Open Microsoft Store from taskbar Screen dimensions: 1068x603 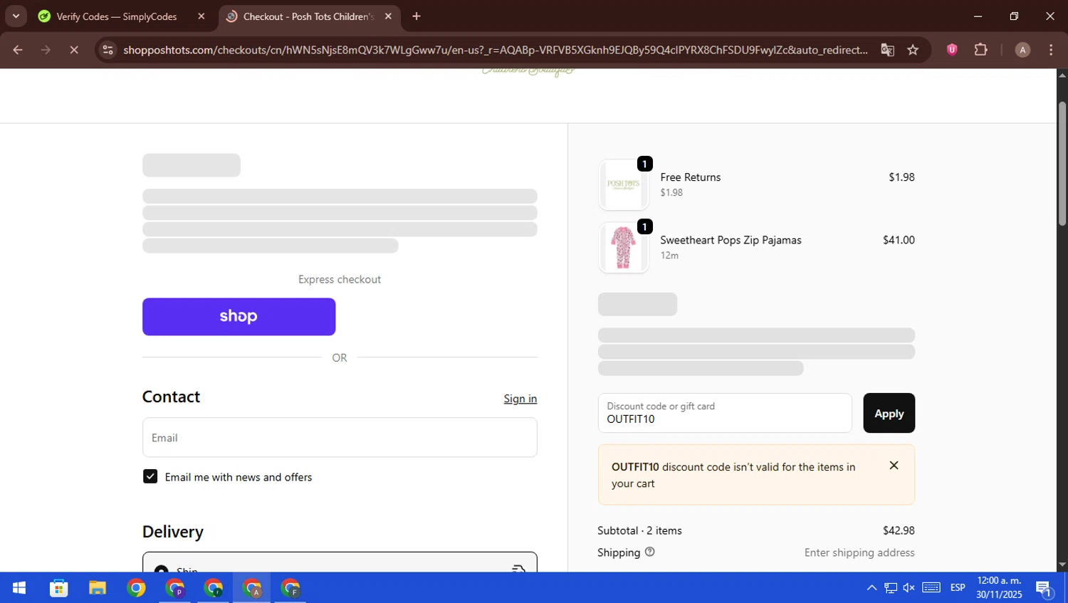pos(58,587)
